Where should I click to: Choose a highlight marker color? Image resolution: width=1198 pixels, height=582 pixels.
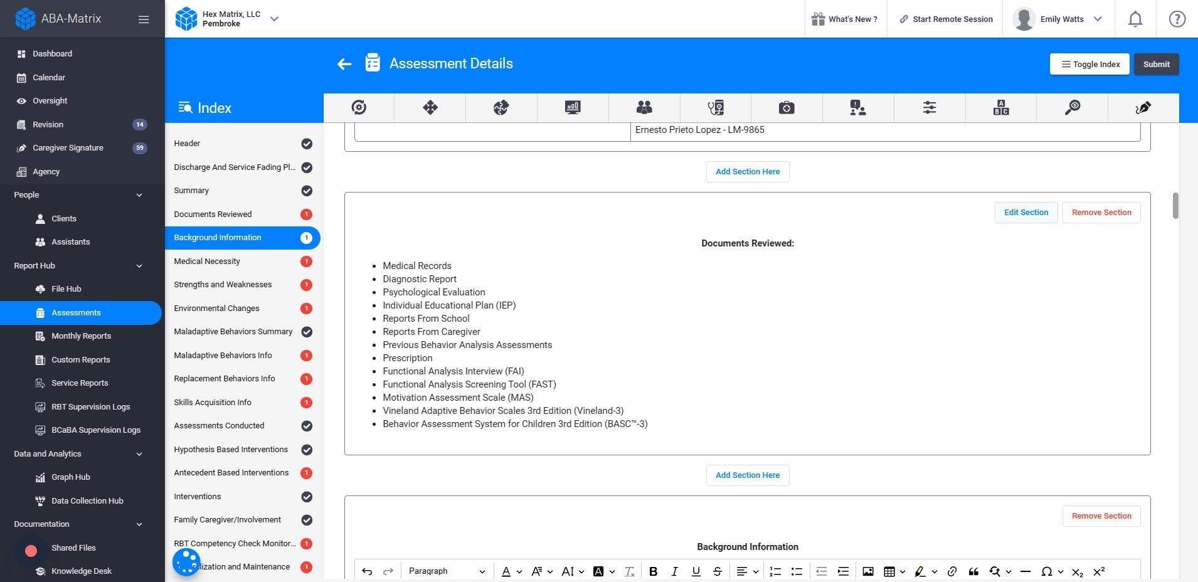pos(926,571)
